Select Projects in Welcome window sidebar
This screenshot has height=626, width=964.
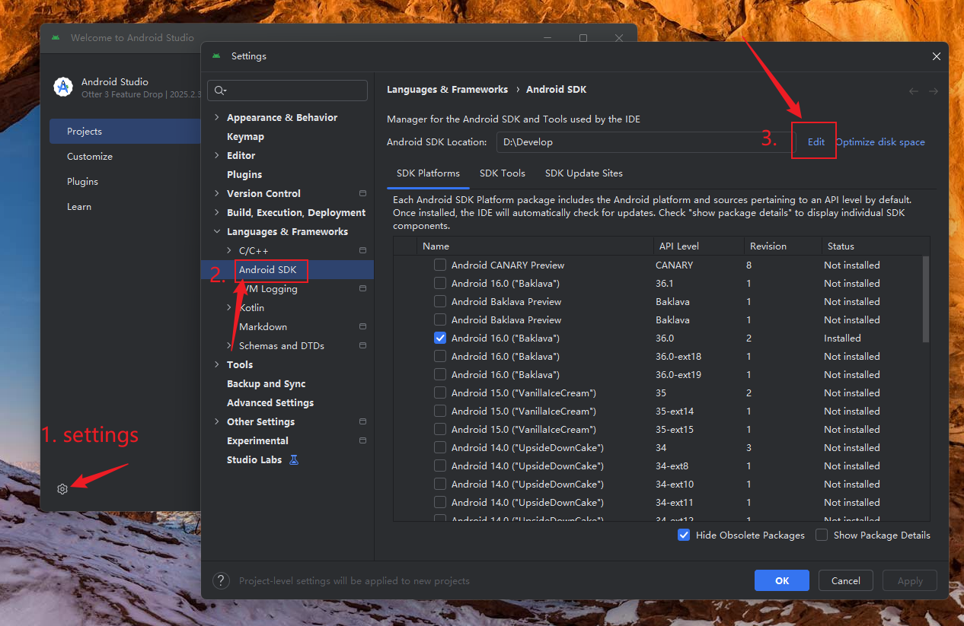125,131
